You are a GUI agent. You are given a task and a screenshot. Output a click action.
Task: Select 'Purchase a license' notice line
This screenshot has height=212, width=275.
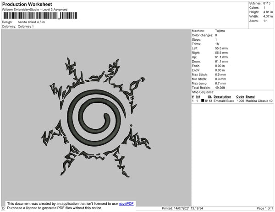pyautogui.click(x=55, y=208)
